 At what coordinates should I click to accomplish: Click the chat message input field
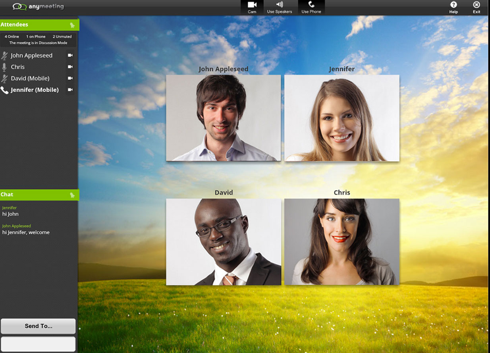coord(38,344)
